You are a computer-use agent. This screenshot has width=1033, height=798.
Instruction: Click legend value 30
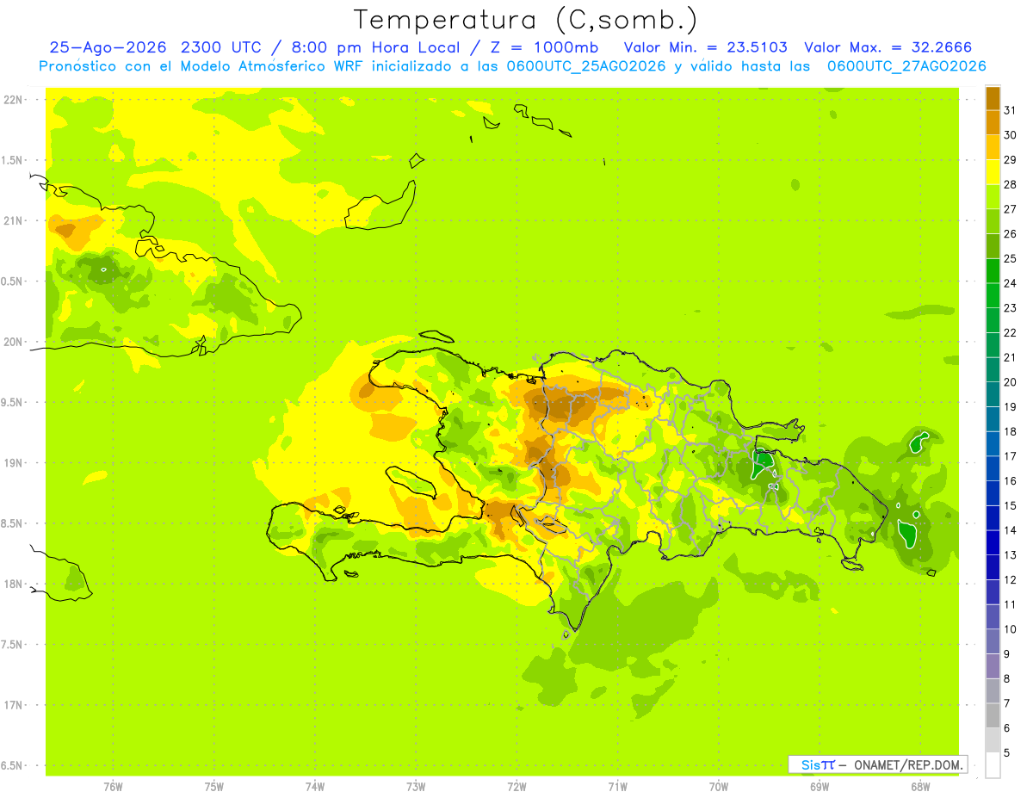(x=1010, y=135)
